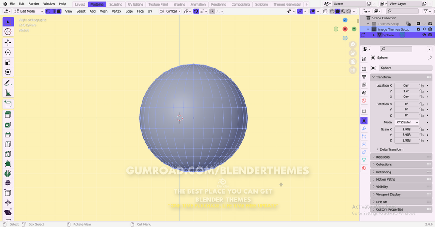Select the Spin tool

pos(8,173)
